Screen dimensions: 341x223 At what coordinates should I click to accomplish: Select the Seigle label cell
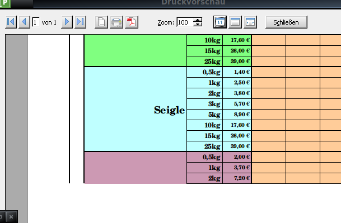point(136,109)
